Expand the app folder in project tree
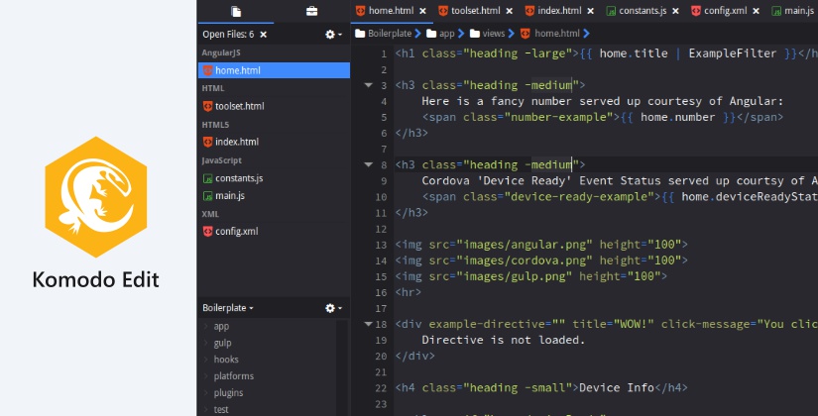The height and width of the screenshot is (416, 818). coord(206,326)
